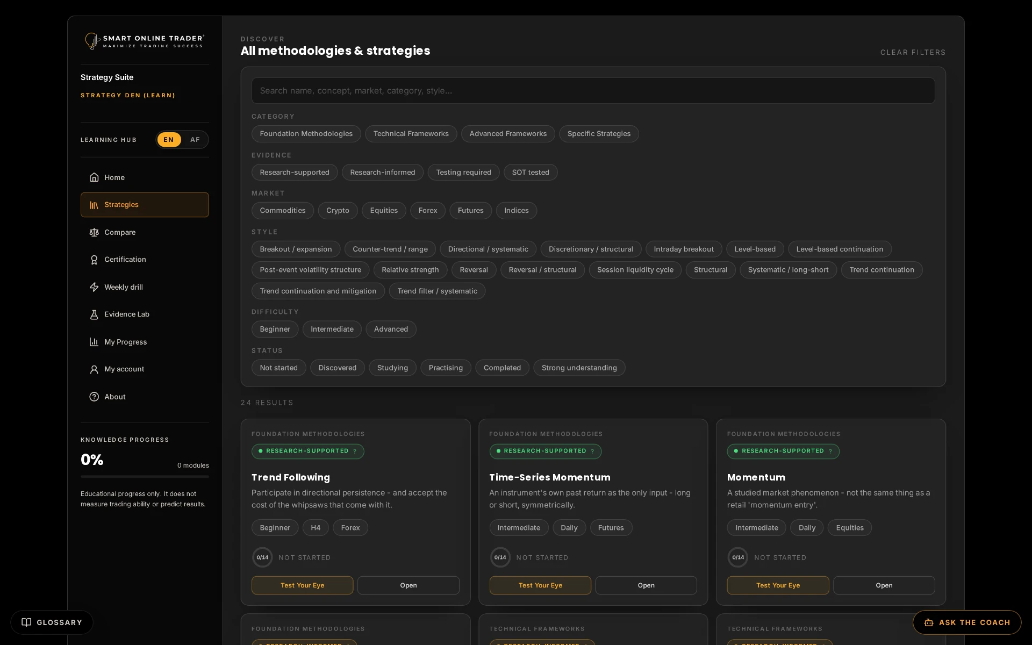Click the Compare scales icon
This screenshot has height=645, width=1032.
pyautogui.click(x=94, y=232)
